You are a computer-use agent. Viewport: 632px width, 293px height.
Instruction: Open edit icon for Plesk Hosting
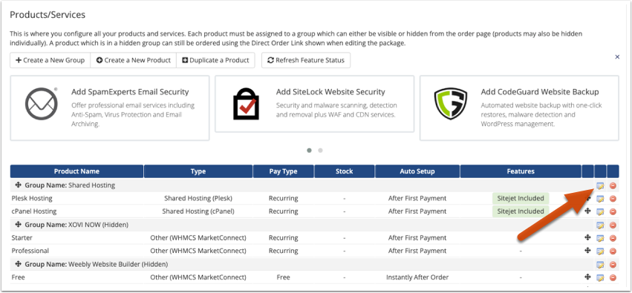point(600,198)
